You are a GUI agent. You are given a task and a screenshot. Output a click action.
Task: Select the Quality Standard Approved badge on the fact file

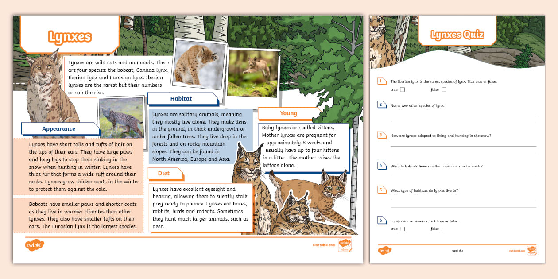344,244
